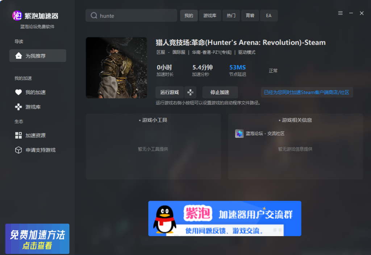Screen dimensions: 371x255
Task: Open the link 已经为您同时加速Steam客户端商店/社区
Action: pos(307,92)
